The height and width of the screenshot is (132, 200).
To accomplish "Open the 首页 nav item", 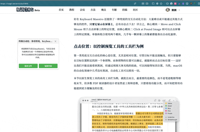I will tap(61, 10).
